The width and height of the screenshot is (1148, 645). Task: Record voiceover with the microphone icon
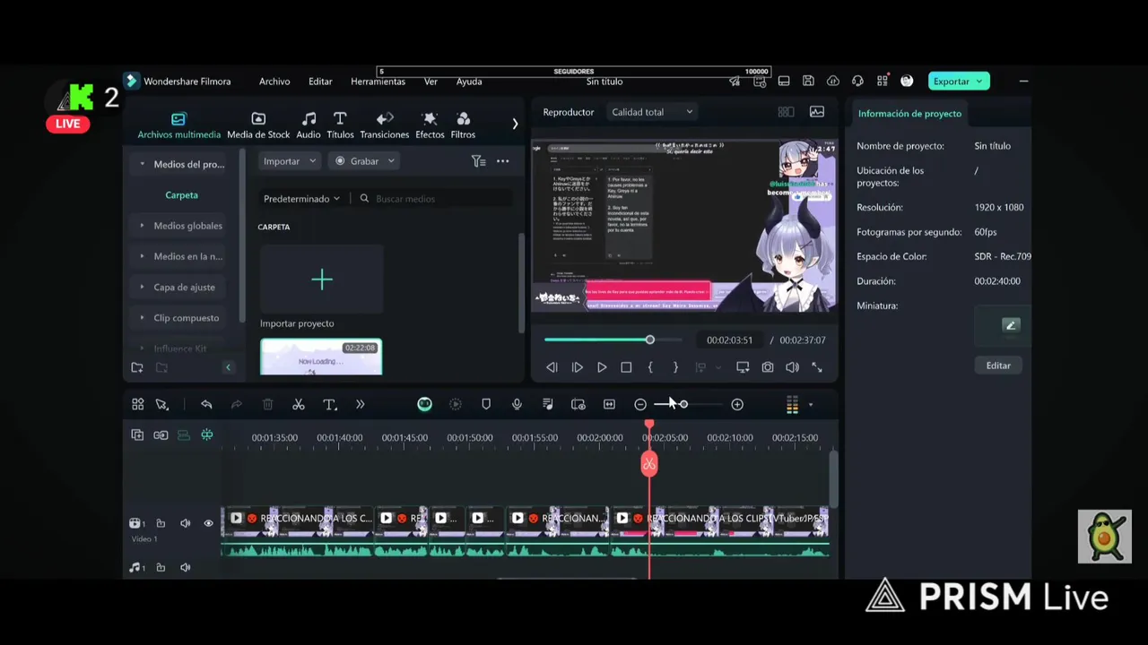coord(517,405)
